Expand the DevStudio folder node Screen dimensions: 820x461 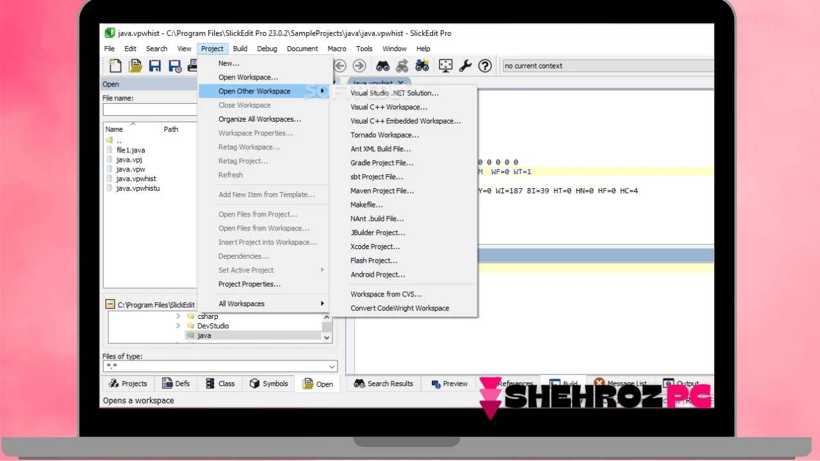coord(179,326)
